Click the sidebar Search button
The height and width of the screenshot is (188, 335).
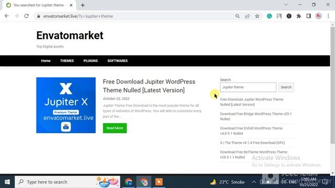point(286,87)
